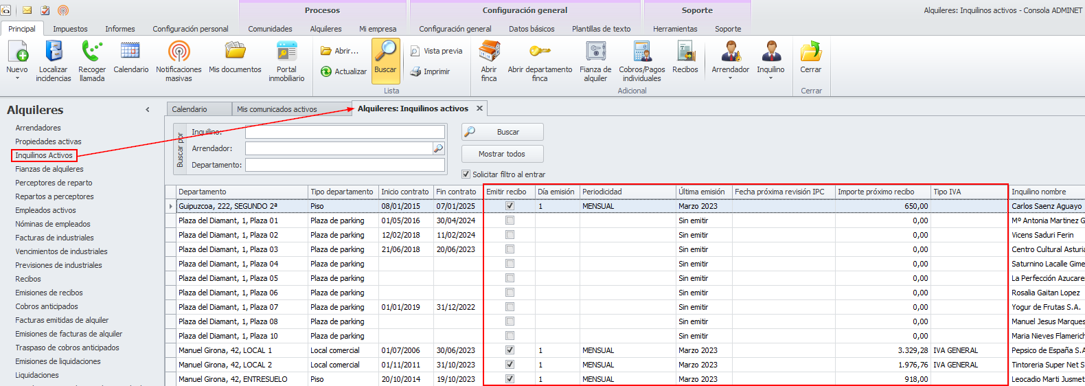Toggle Solicitar filtro al entrar checkbox
This screenshot has height=386, width=1085.
click(466, 174)
